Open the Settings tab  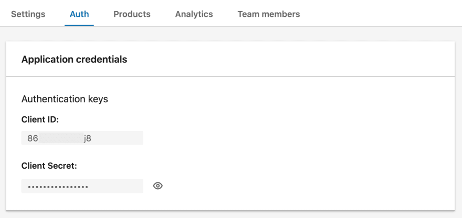28,14
